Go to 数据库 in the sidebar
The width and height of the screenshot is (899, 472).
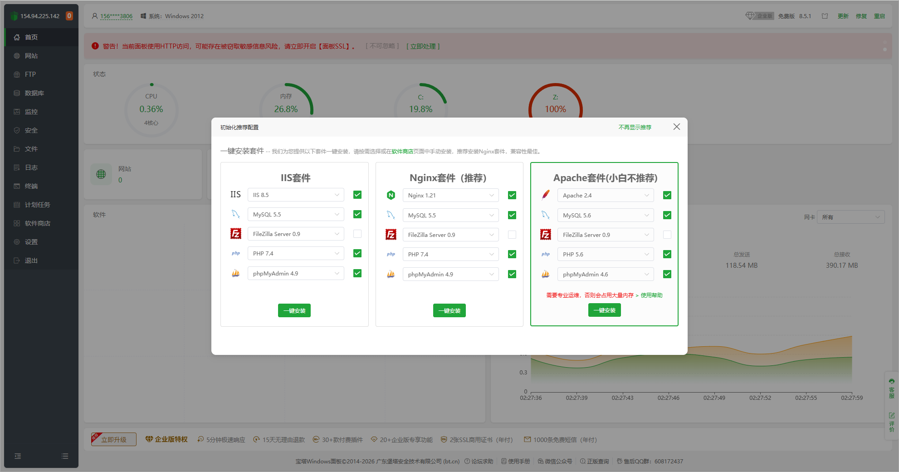(34, 93)
